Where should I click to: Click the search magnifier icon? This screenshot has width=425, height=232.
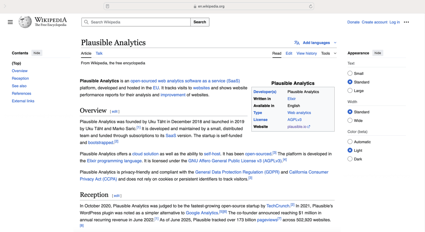[x=86, y=22]
